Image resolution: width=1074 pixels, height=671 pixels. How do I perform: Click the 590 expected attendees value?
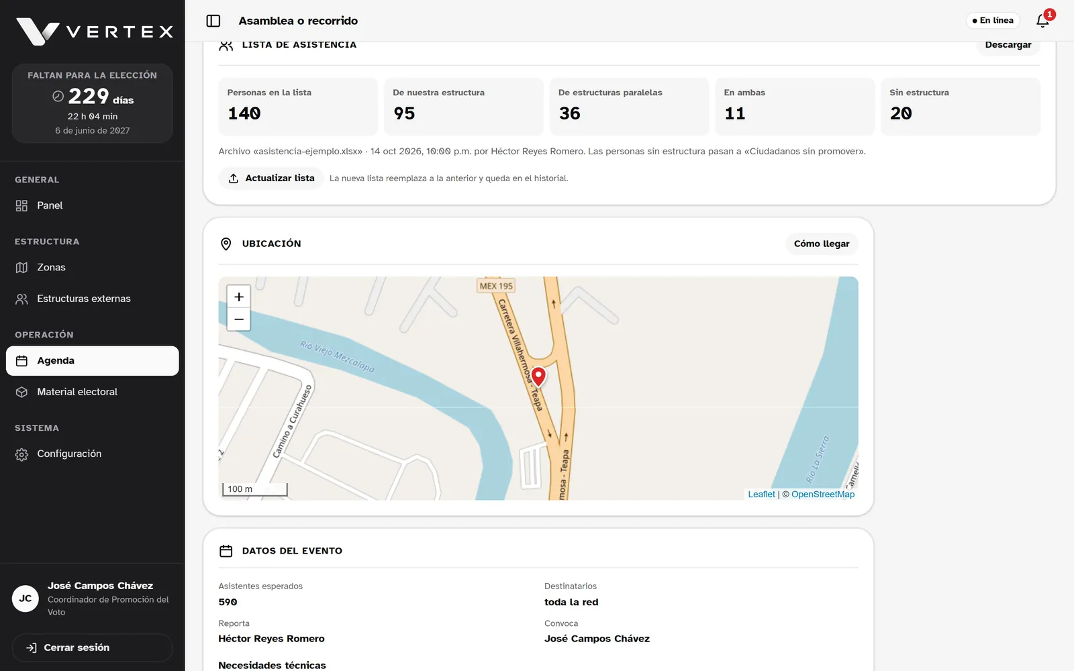coord(228,603)
